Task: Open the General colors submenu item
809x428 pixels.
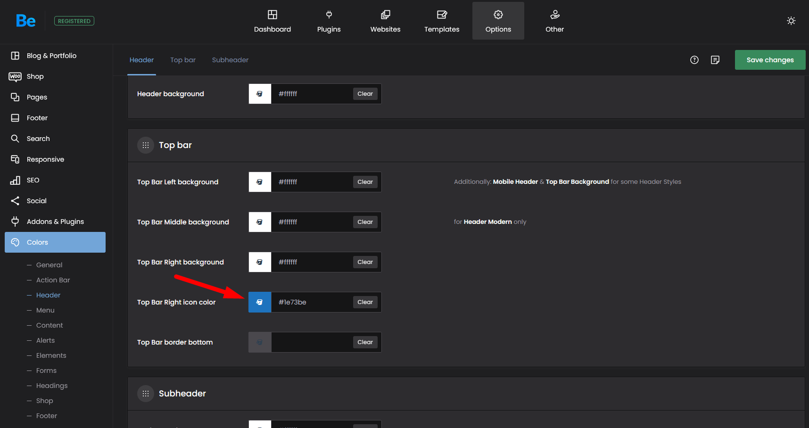Action: click(49, 265)
